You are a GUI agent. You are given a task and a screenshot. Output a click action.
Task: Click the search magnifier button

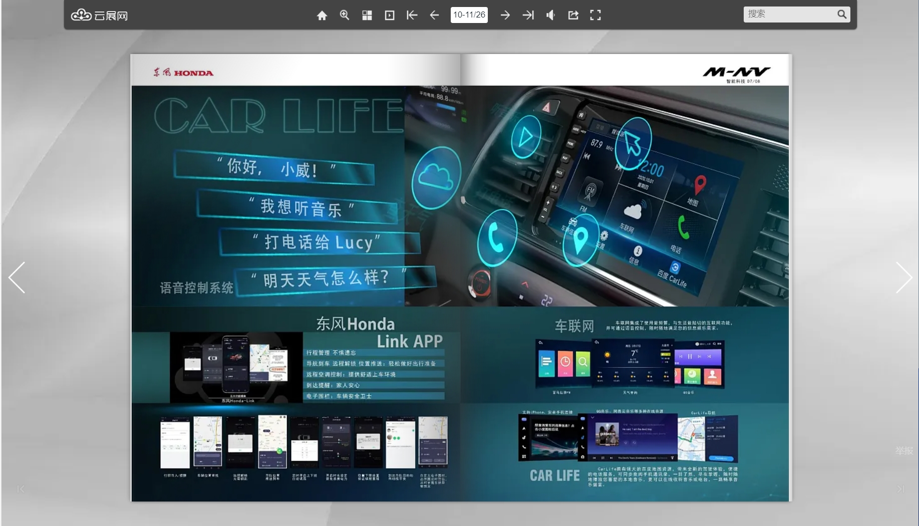tap(842, 14)
